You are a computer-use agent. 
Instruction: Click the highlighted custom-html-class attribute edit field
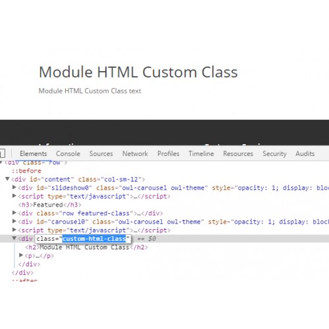(83, 239)
